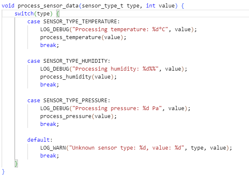Click the sensor_type_t parameter type

click(102, 6)
